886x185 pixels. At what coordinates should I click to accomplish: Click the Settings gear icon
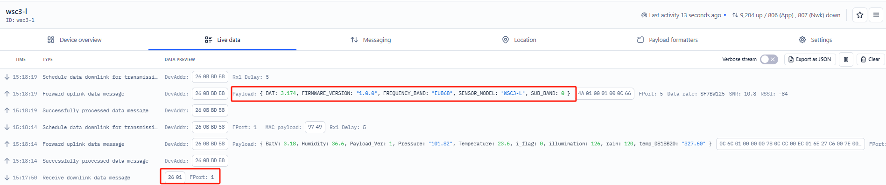802,40
